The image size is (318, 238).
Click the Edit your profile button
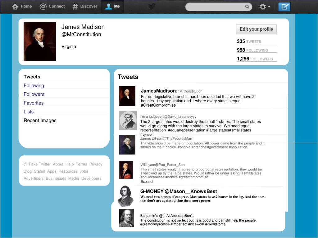pyautogui.click(x=256, y=29)
